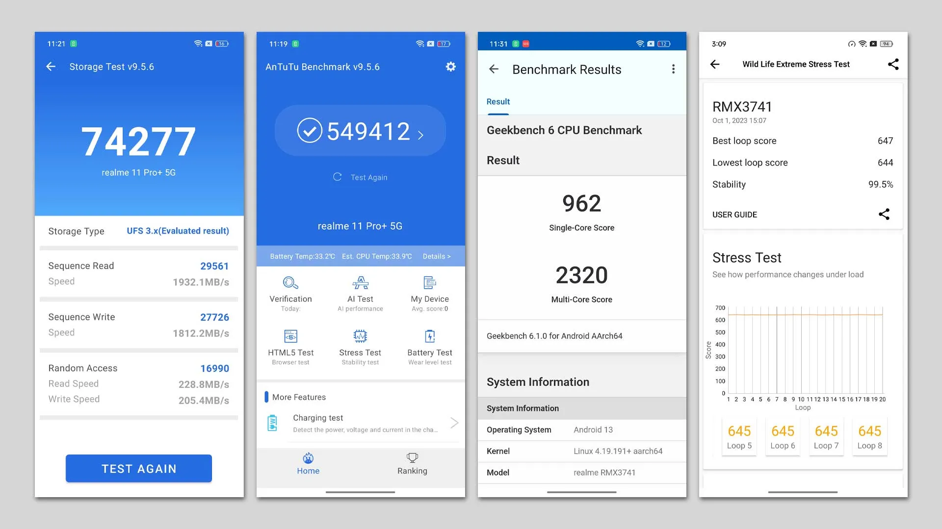Click Test Again in AnTuTu Benchmark
The width and height of the screenshot is (942, 529).
(x=360, y=177)
